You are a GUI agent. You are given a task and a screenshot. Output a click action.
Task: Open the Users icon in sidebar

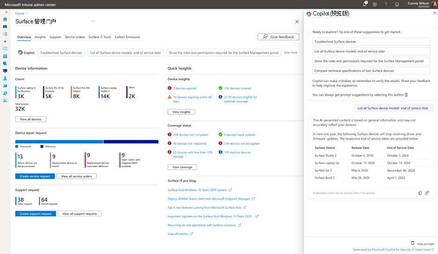5,78
